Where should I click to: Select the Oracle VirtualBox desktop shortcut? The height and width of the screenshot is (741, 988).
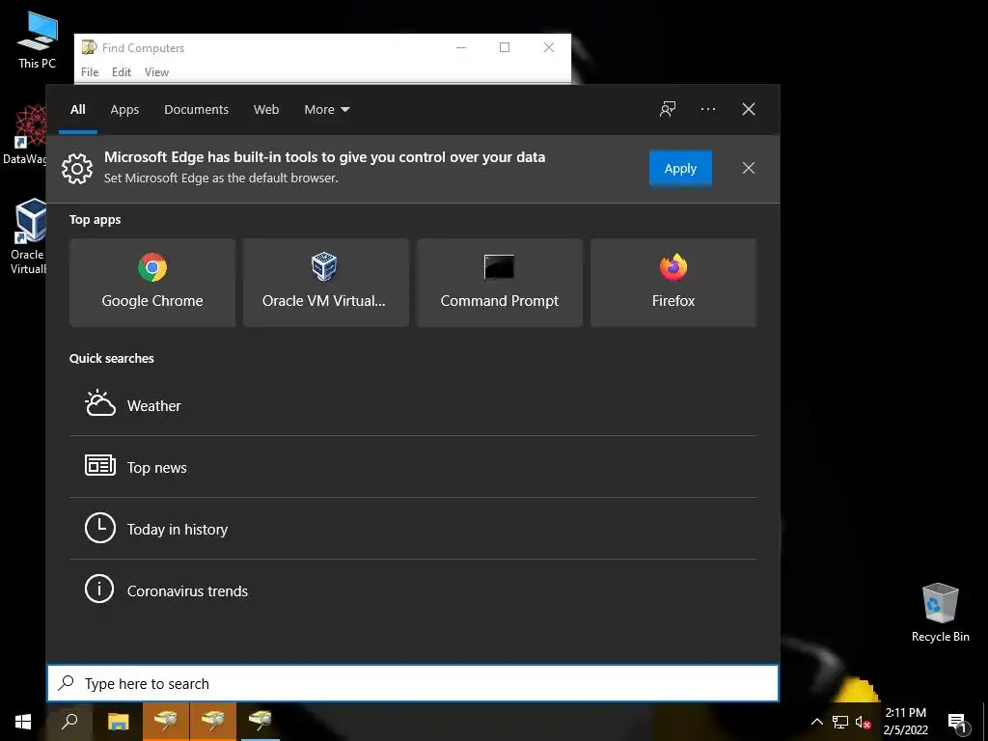click(26, 236)
